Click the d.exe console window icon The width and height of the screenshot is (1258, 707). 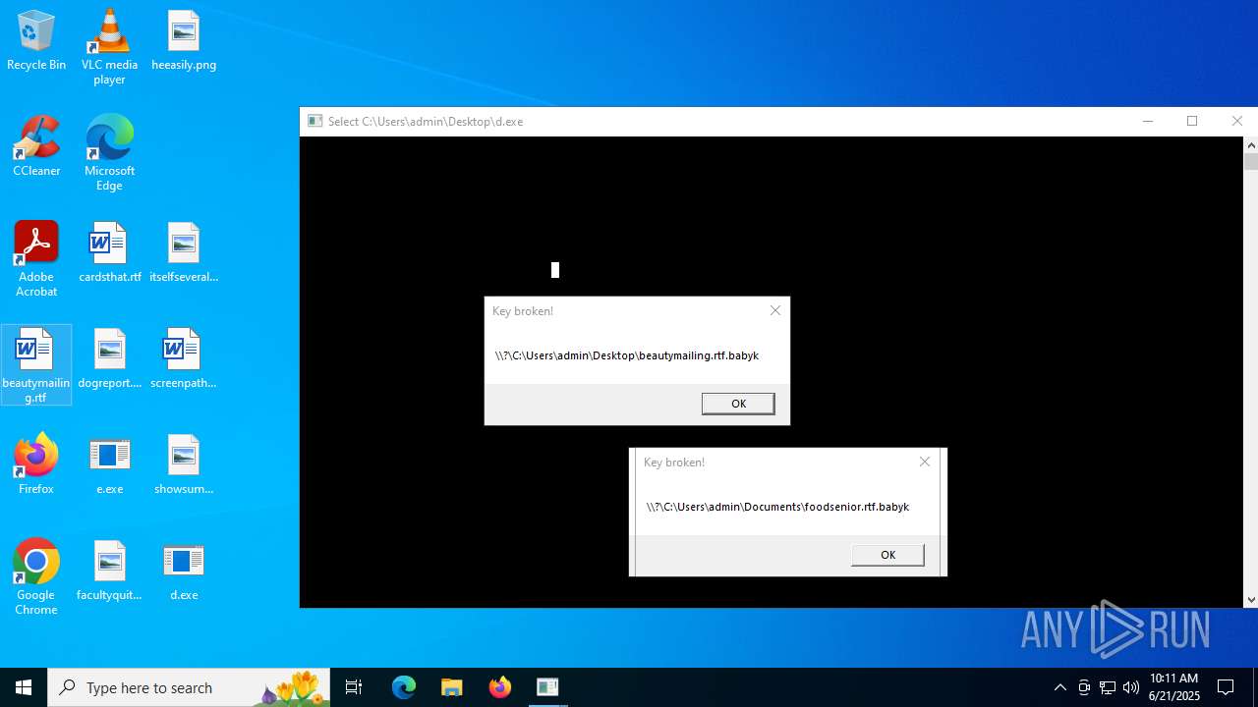coord(315,121)
